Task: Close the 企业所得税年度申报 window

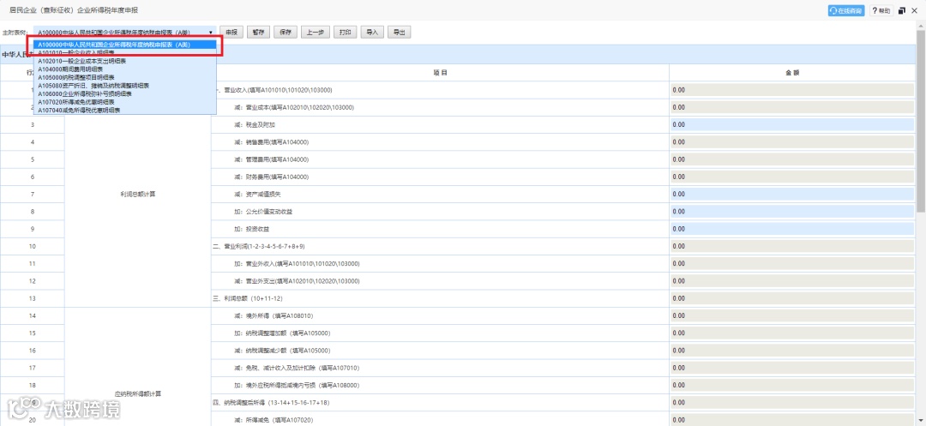Action: pos(915,10)
